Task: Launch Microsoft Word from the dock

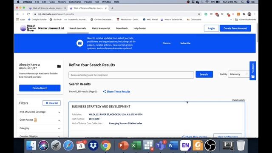Action: click(173, 145)
